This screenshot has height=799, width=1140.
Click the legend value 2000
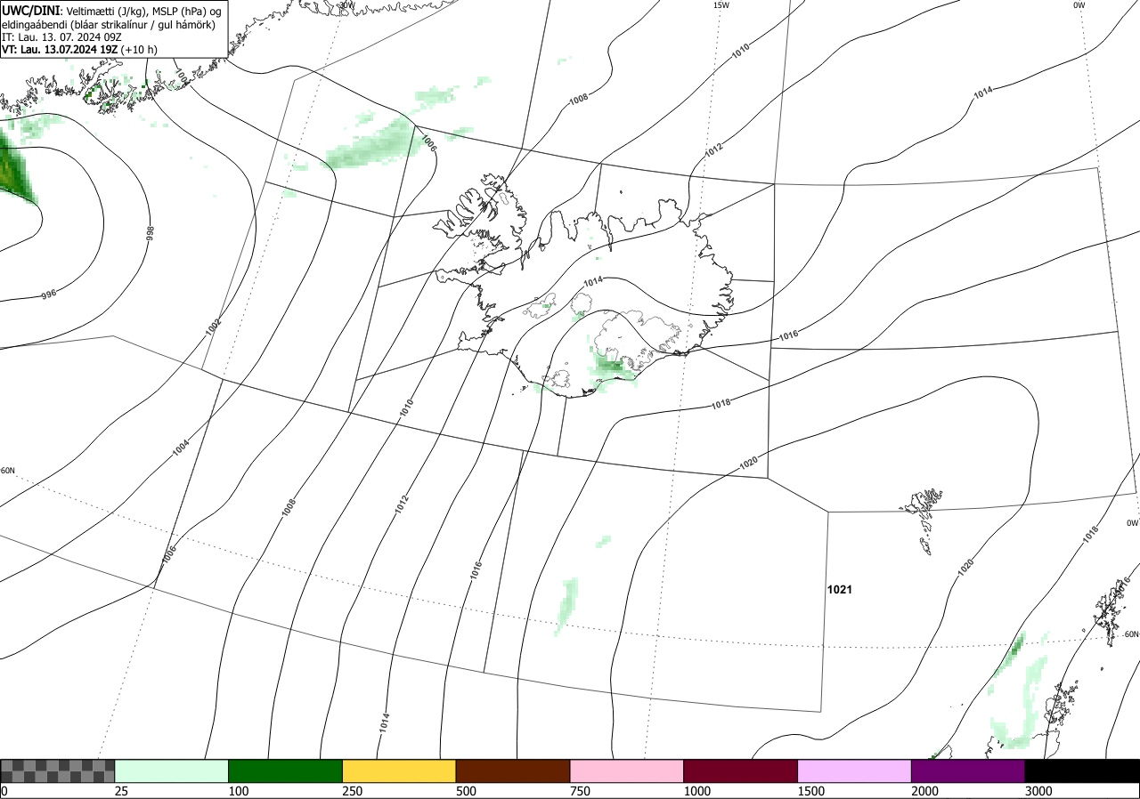tap(925, 791)
